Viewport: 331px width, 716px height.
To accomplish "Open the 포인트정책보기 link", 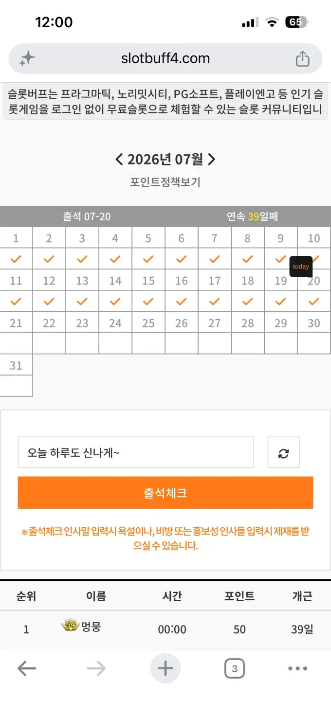I will coord(165,182).
